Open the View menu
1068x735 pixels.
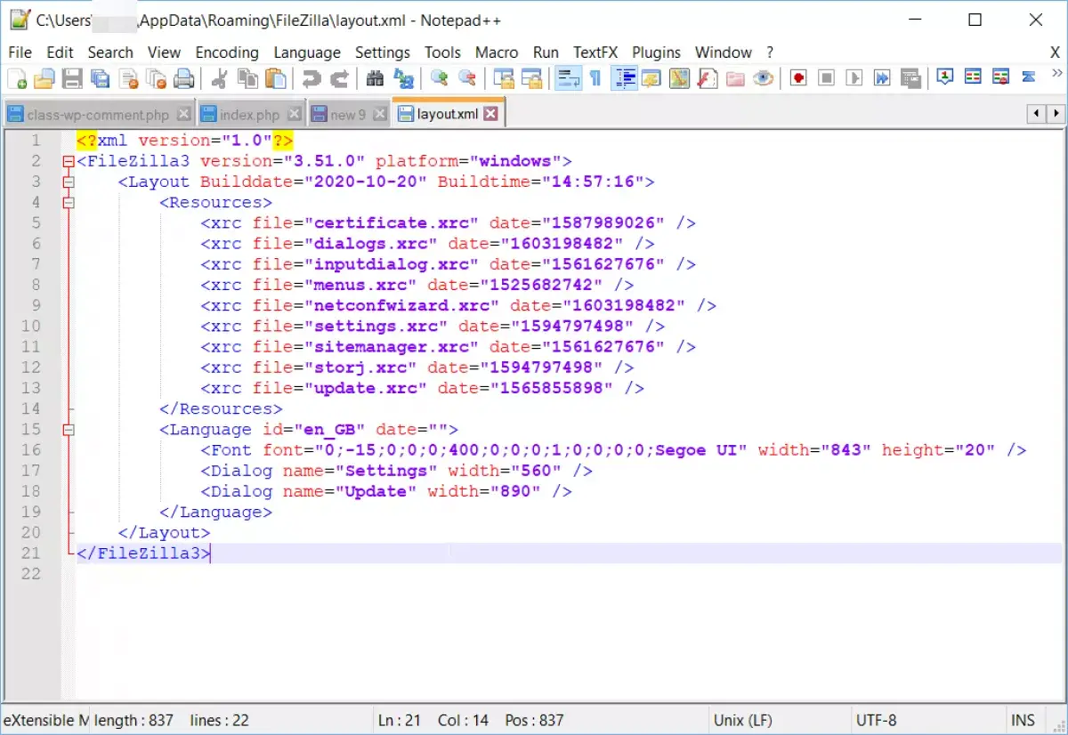(164, 52)
